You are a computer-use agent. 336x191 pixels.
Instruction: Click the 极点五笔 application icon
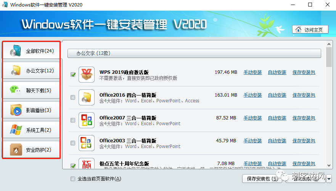[87, 163]
